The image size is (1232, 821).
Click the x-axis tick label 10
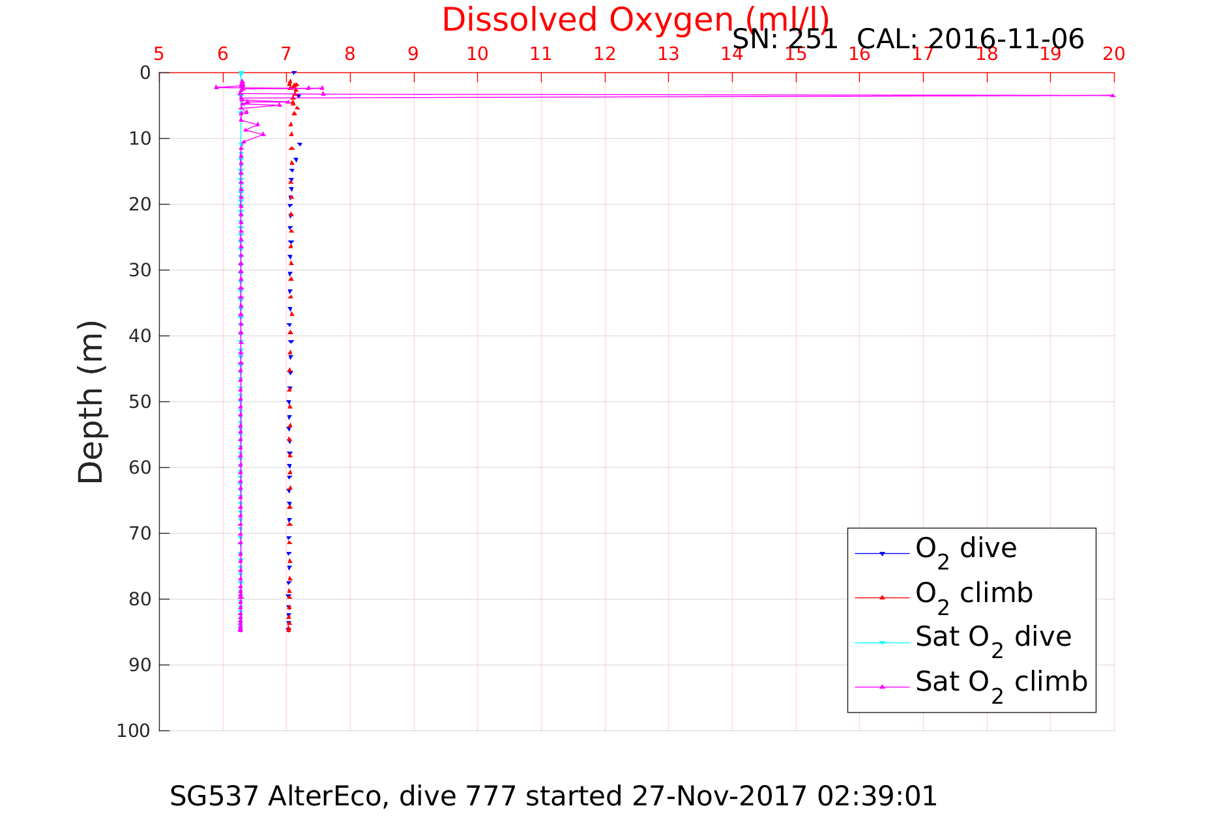click(477, 54)
